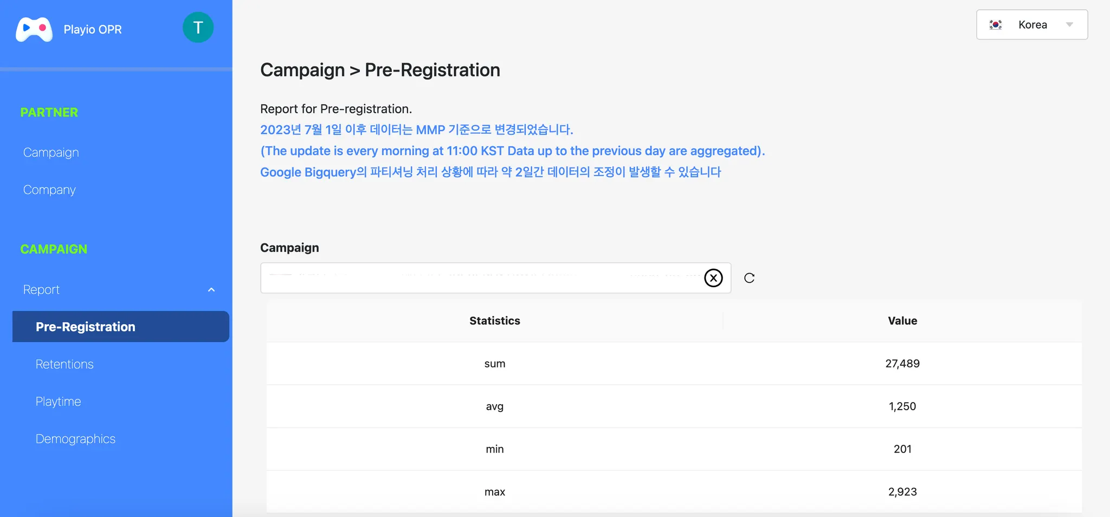This screenshot has height=517, width=1110.
Task: Click the Korea flag icon
Action: click(996, 25)
